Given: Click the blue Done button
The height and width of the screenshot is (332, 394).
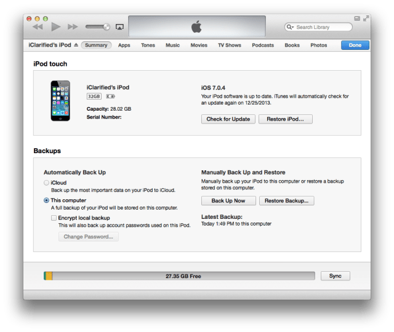Looking at the screenshot, I should [x=355, y=45].
